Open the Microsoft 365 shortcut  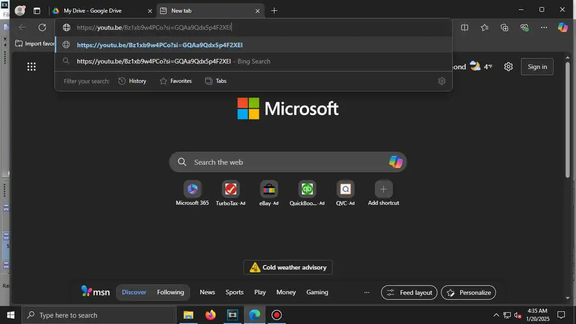[192, 193]
